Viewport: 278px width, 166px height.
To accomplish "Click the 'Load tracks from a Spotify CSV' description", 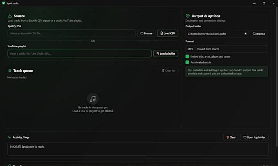I will (45, 20).
